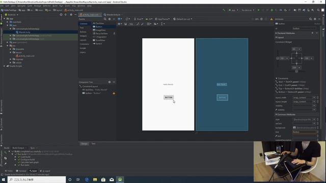Image resolution: width=326 pixels, height=183 pixels.
Task: Open Microsoft Edge from the taskbar
Action: coord(87,179)
